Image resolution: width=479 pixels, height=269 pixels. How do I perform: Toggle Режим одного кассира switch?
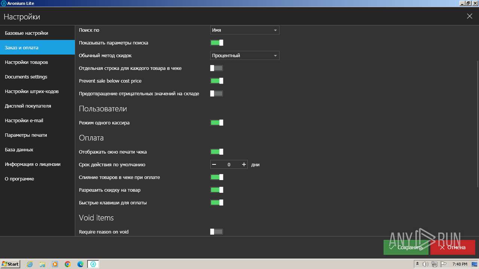point(217,123)
